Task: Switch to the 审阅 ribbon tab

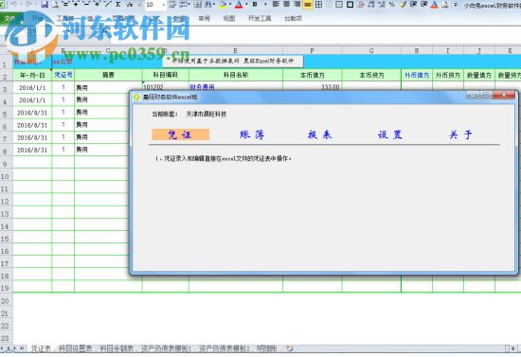Action: click(204, 18)
